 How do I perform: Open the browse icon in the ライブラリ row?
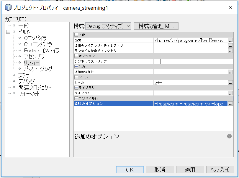tap(230, 93)
